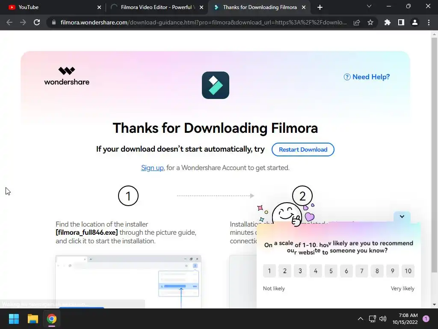This screenshot has height=329, width=438.
Task: Close the YouTube tab
Action: point(99,7)
